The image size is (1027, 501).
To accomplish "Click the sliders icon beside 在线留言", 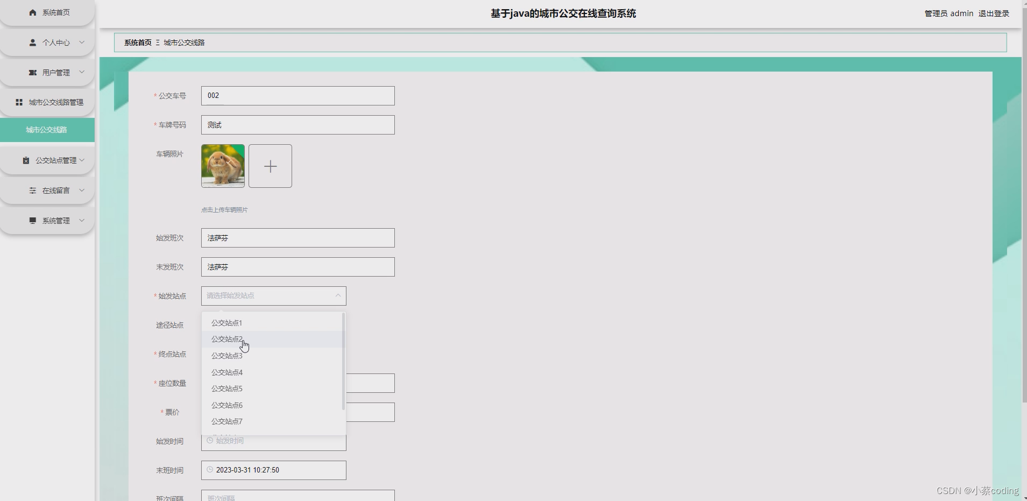I will tap(33, 190).
